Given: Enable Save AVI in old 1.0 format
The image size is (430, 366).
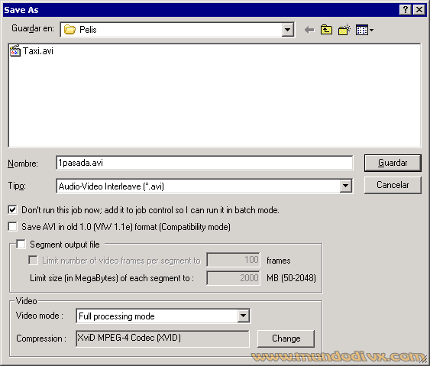Looking at the screenshot, I should pyautogui.click(x=13, y=227).
